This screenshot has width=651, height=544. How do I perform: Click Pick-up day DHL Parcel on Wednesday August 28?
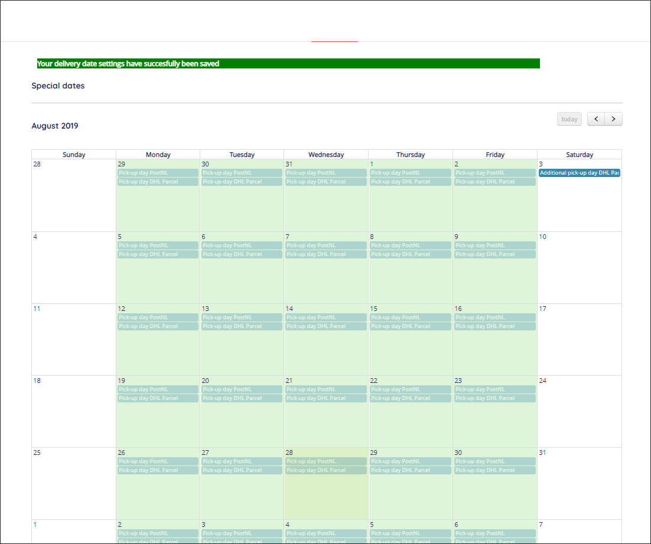[326, 470]
